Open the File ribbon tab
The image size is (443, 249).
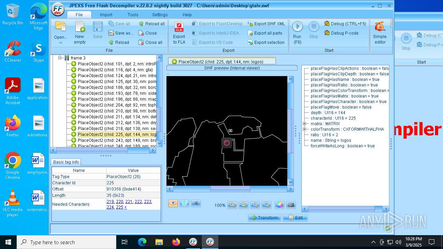(79, 15)
